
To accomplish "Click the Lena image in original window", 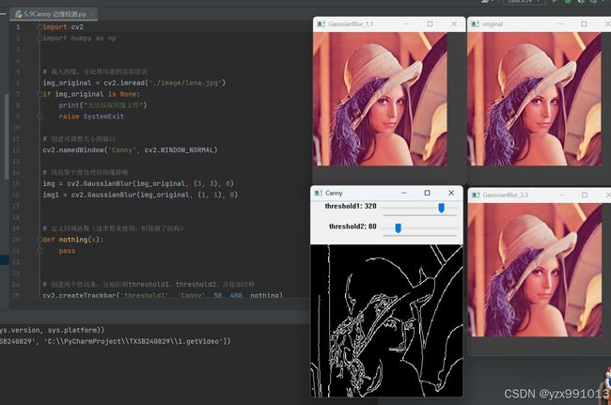I will [534, 99].
